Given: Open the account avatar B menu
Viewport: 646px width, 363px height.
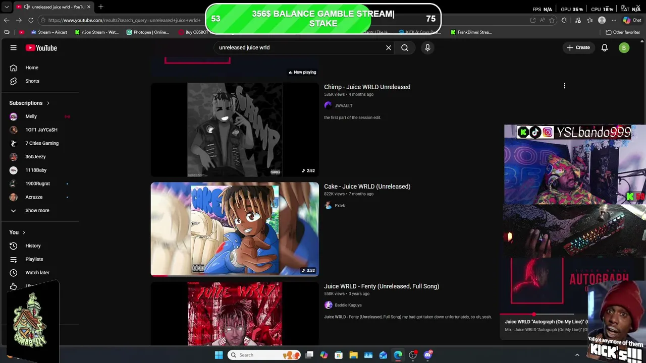Looking at the screenshot, I should click(x=624, y=48).
